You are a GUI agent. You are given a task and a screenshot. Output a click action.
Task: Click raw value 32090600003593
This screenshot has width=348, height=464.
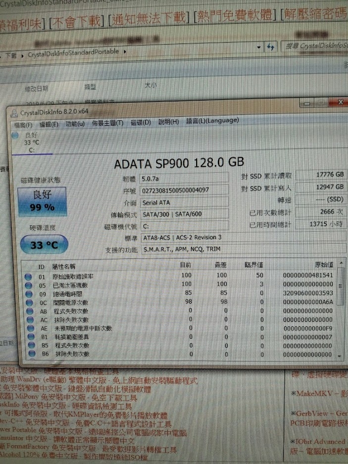click(x=308, y=293)
